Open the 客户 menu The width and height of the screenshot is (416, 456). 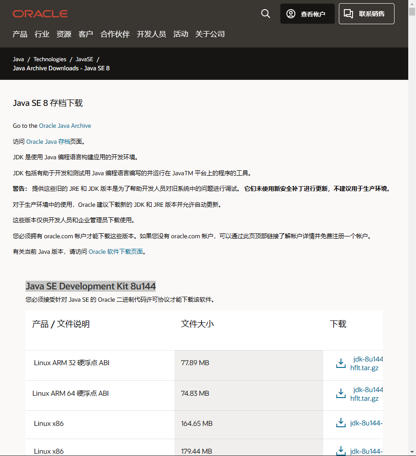click(85, 34)
